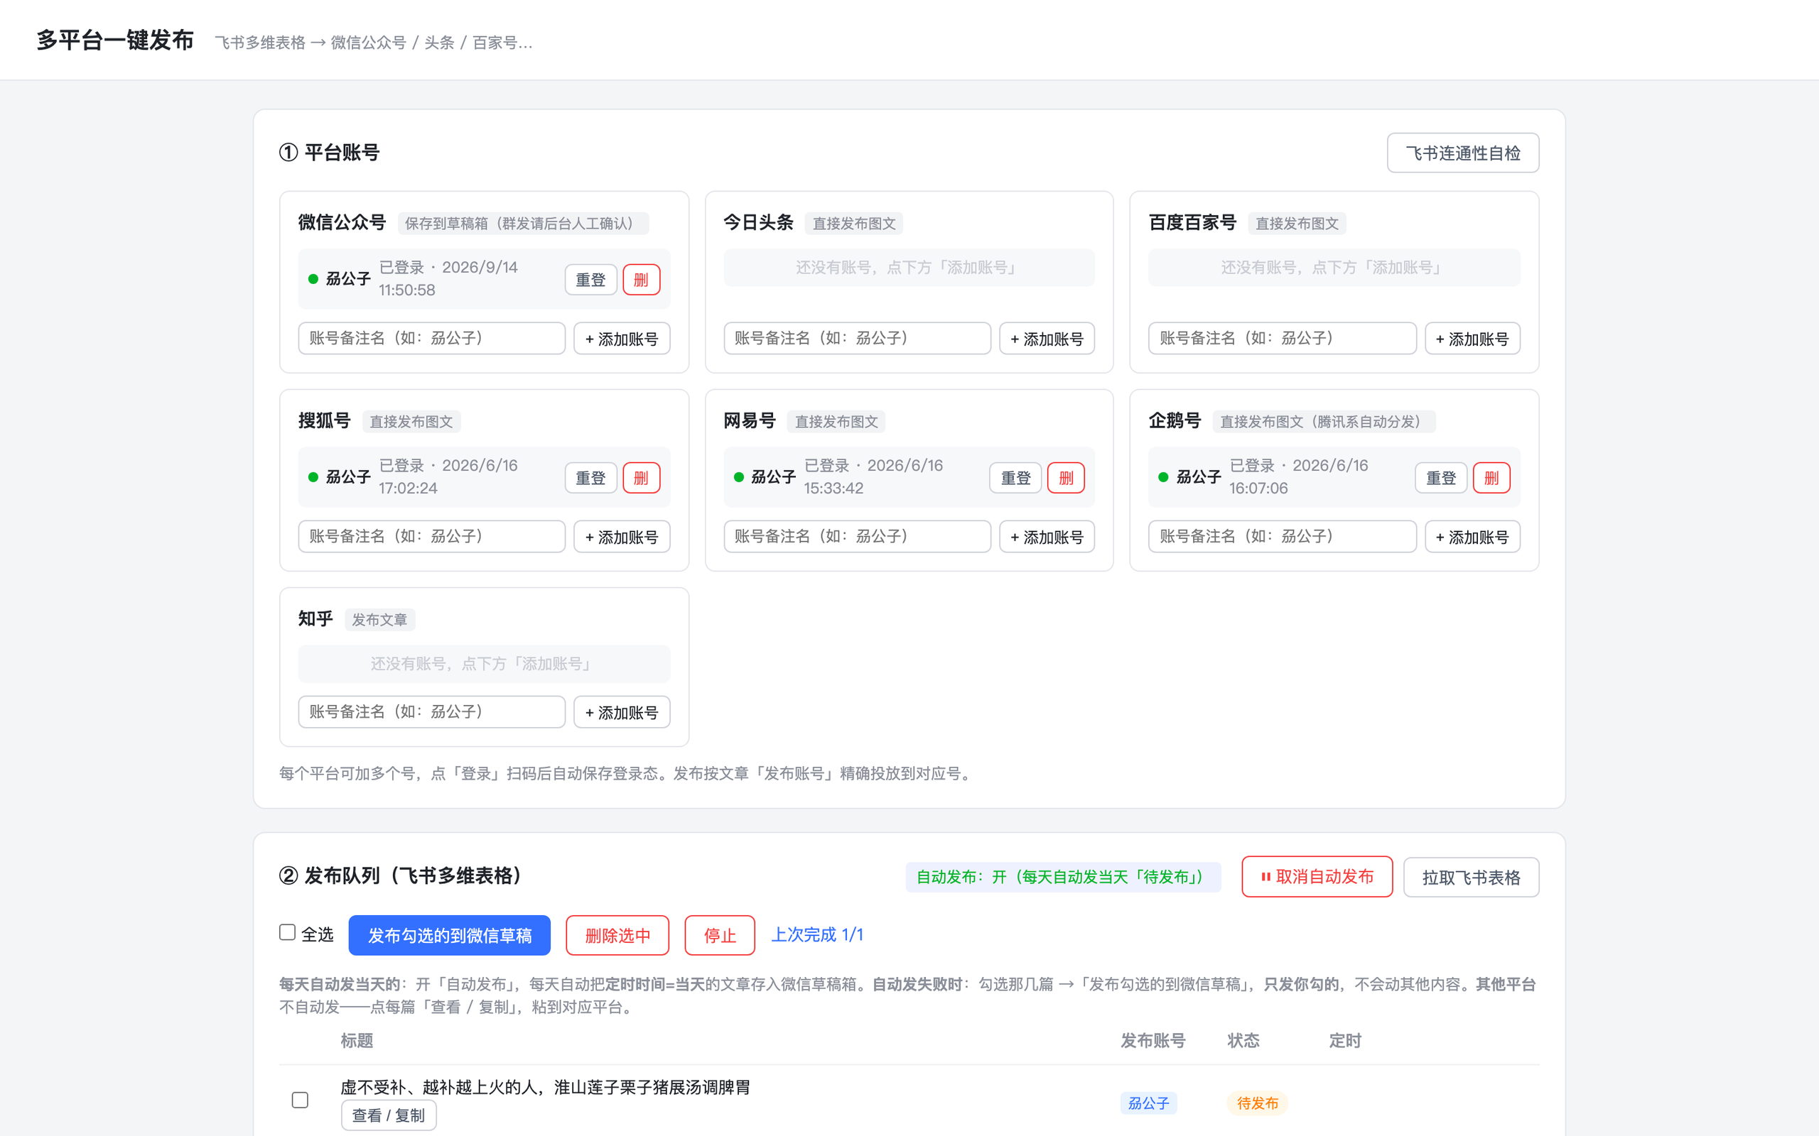
Task: Focus the 微信公众号 账号备注名 input
Action: pyautogui.click(x=431, y=338)
